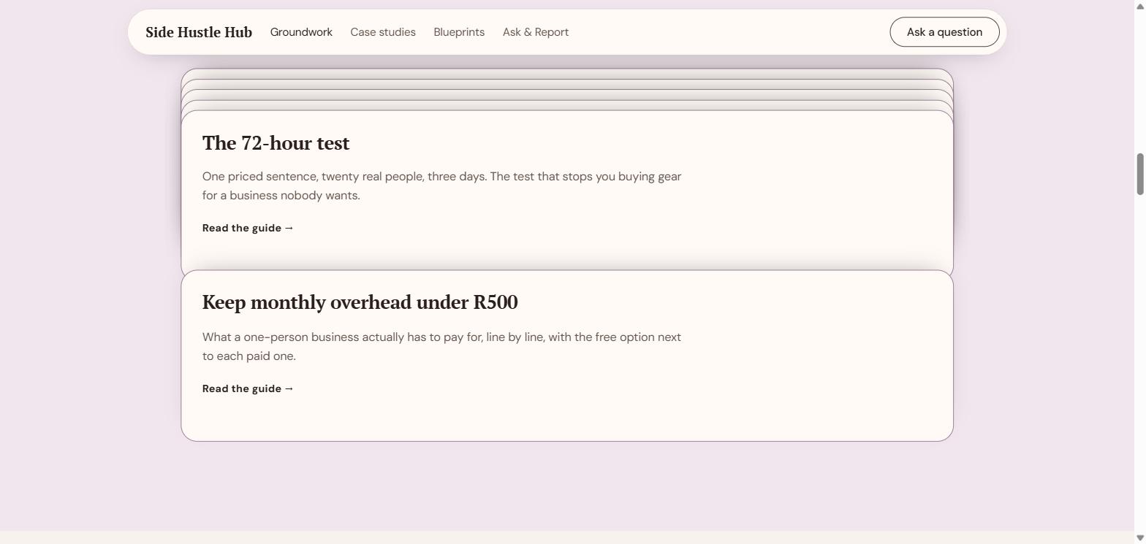
Task: Click the scrollbar down arrow
Action: pyautogui.click(x=1139, y=538)
